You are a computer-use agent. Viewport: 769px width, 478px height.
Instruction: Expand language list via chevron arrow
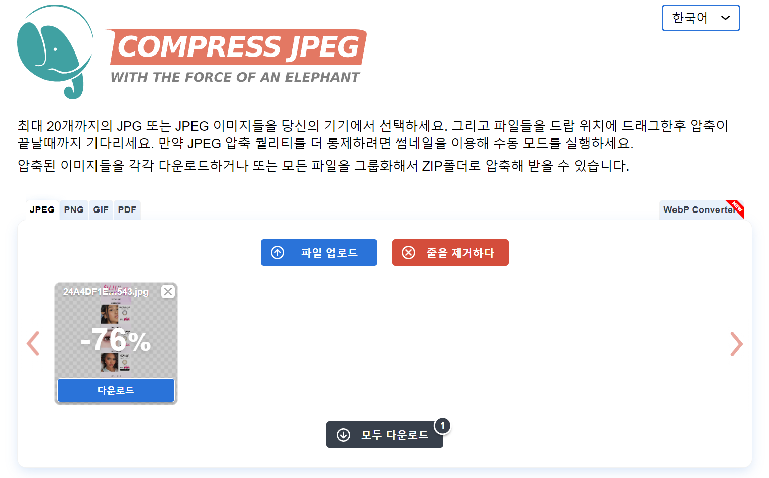[x=726, y=18]
